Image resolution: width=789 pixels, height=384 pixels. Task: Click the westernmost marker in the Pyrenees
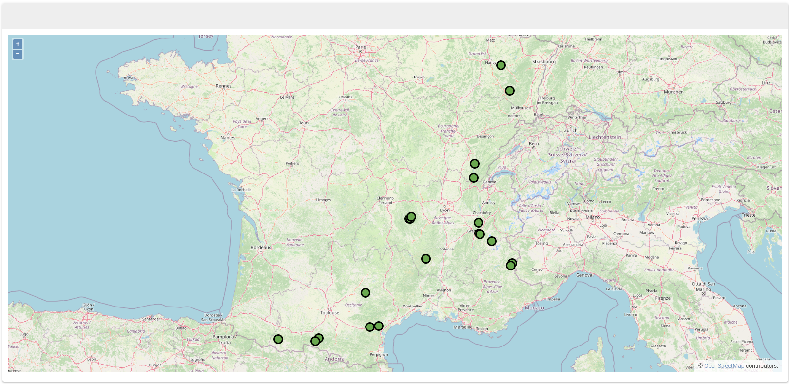pyautogui.click(x=278, y=339)
